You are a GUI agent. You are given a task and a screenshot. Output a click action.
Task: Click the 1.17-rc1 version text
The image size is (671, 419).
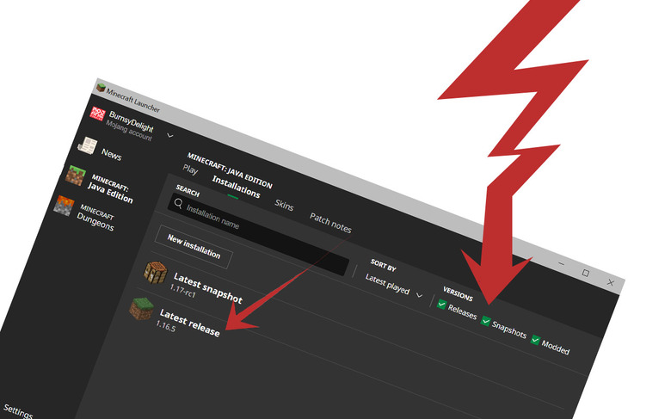182,291
